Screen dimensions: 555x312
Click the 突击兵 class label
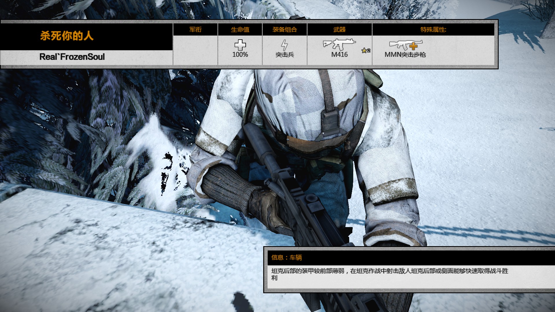[285, 55]
